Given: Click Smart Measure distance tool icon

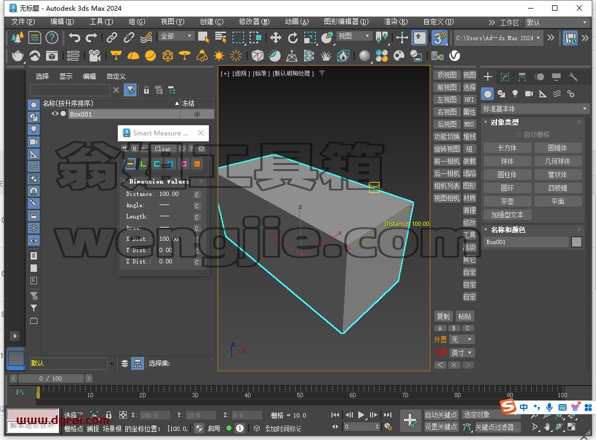Looking at the screenshot, I should [130, 164].
